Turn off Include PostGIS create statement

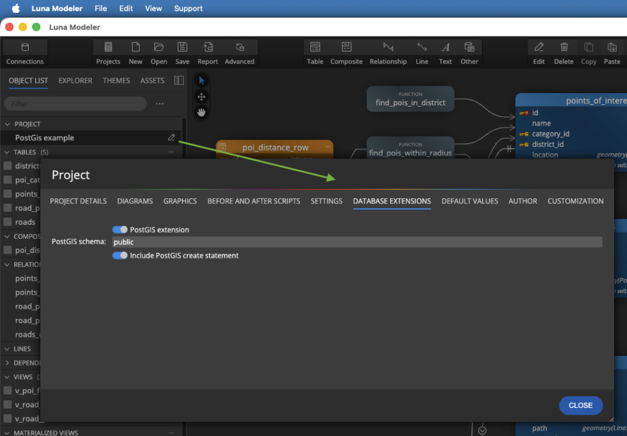(x=120, y=255)
